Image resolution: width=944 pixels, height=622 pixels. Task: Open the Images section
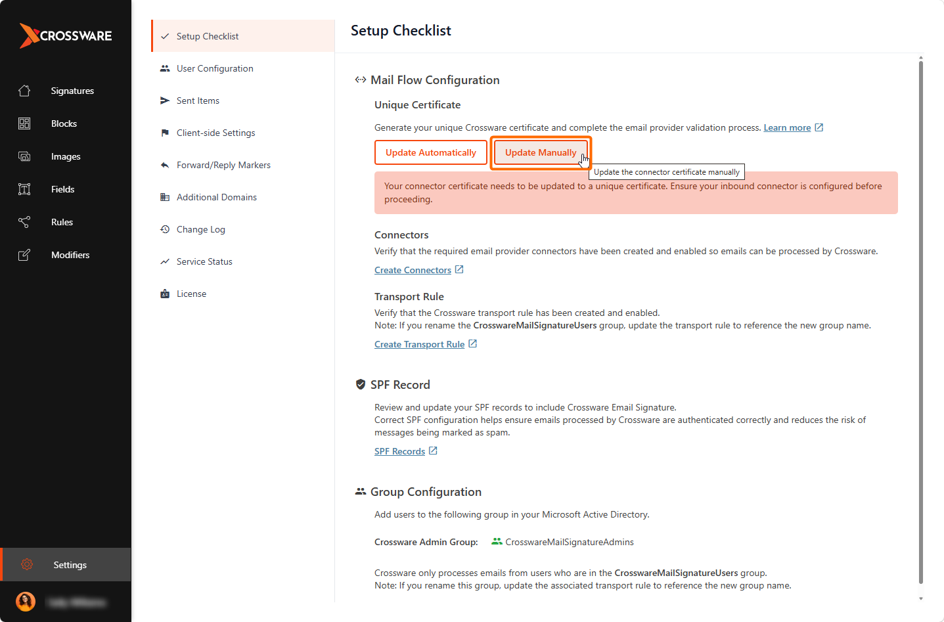66,156
